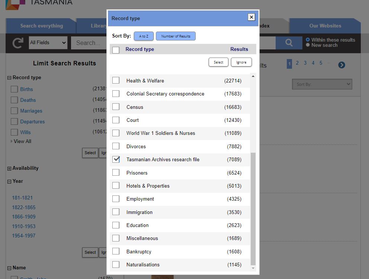Go to next results page arrow
Image resolution: width=369 pixels, height=279 pixels.
tap(341, 65)
